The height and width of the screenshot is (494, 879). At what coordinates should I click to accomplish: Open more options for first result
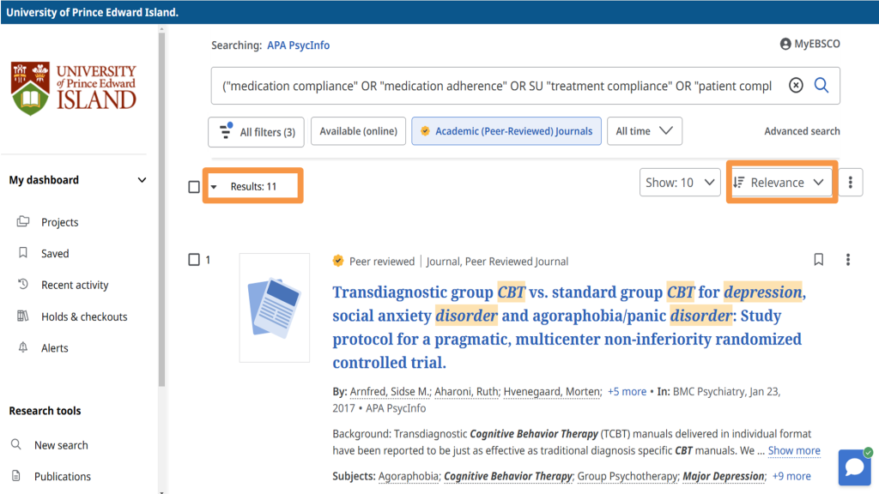848,260
